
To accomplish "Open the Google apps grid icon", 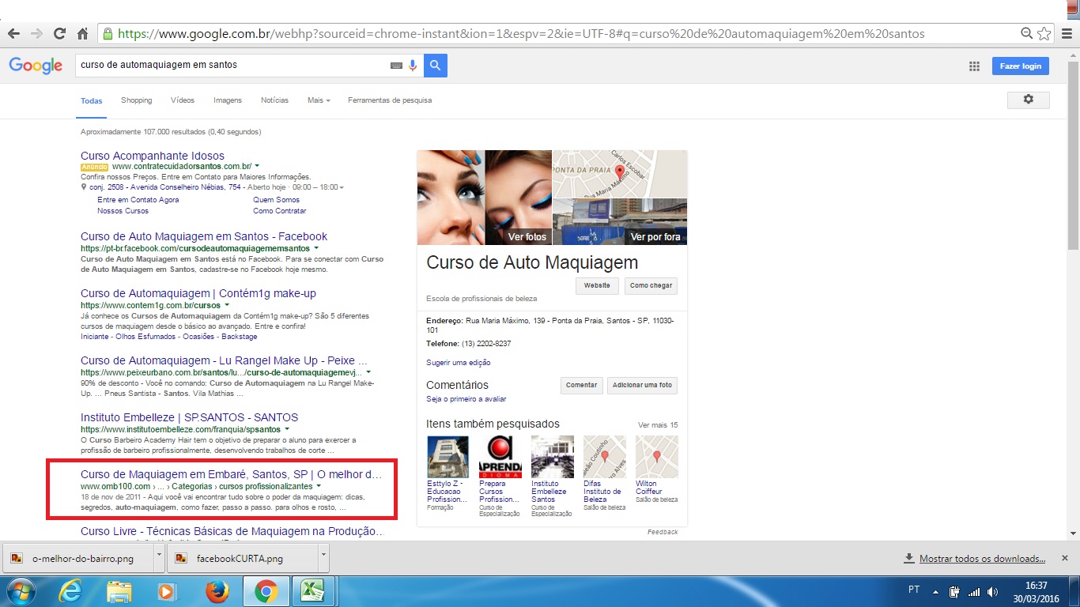I will tap(974, 66).
